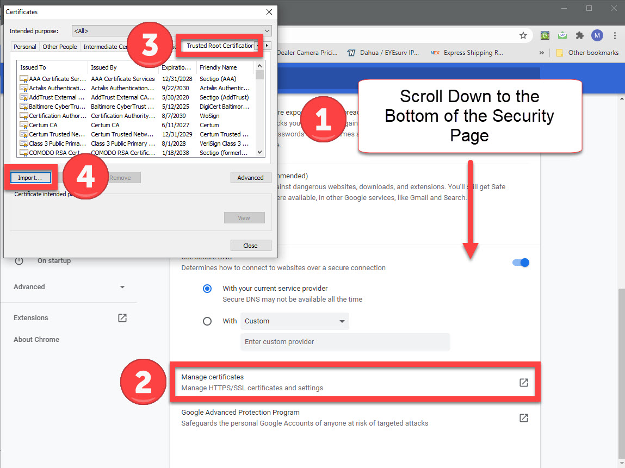Open the Extensions external link icon in sidebar

[122, 318]
